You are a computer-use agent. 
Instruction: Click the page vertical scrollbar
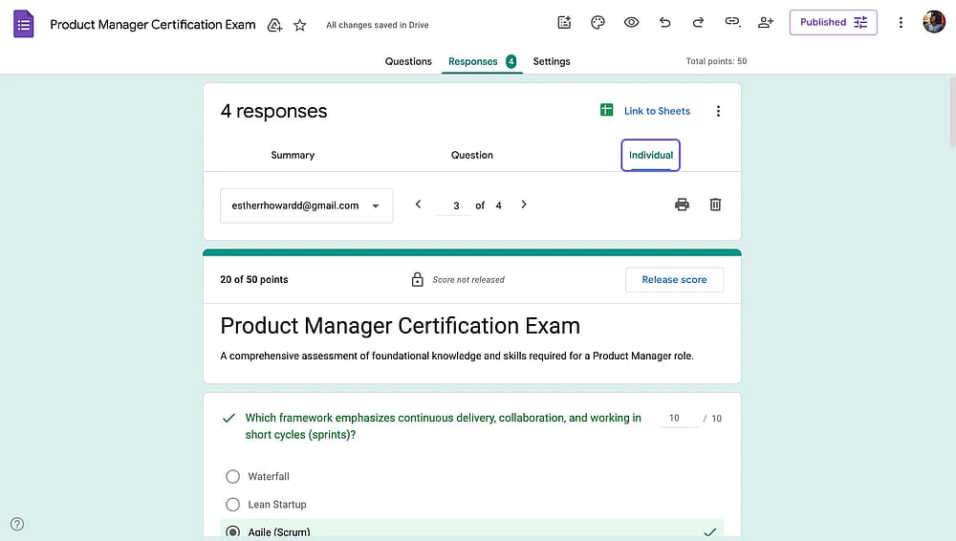pos(952,112)
